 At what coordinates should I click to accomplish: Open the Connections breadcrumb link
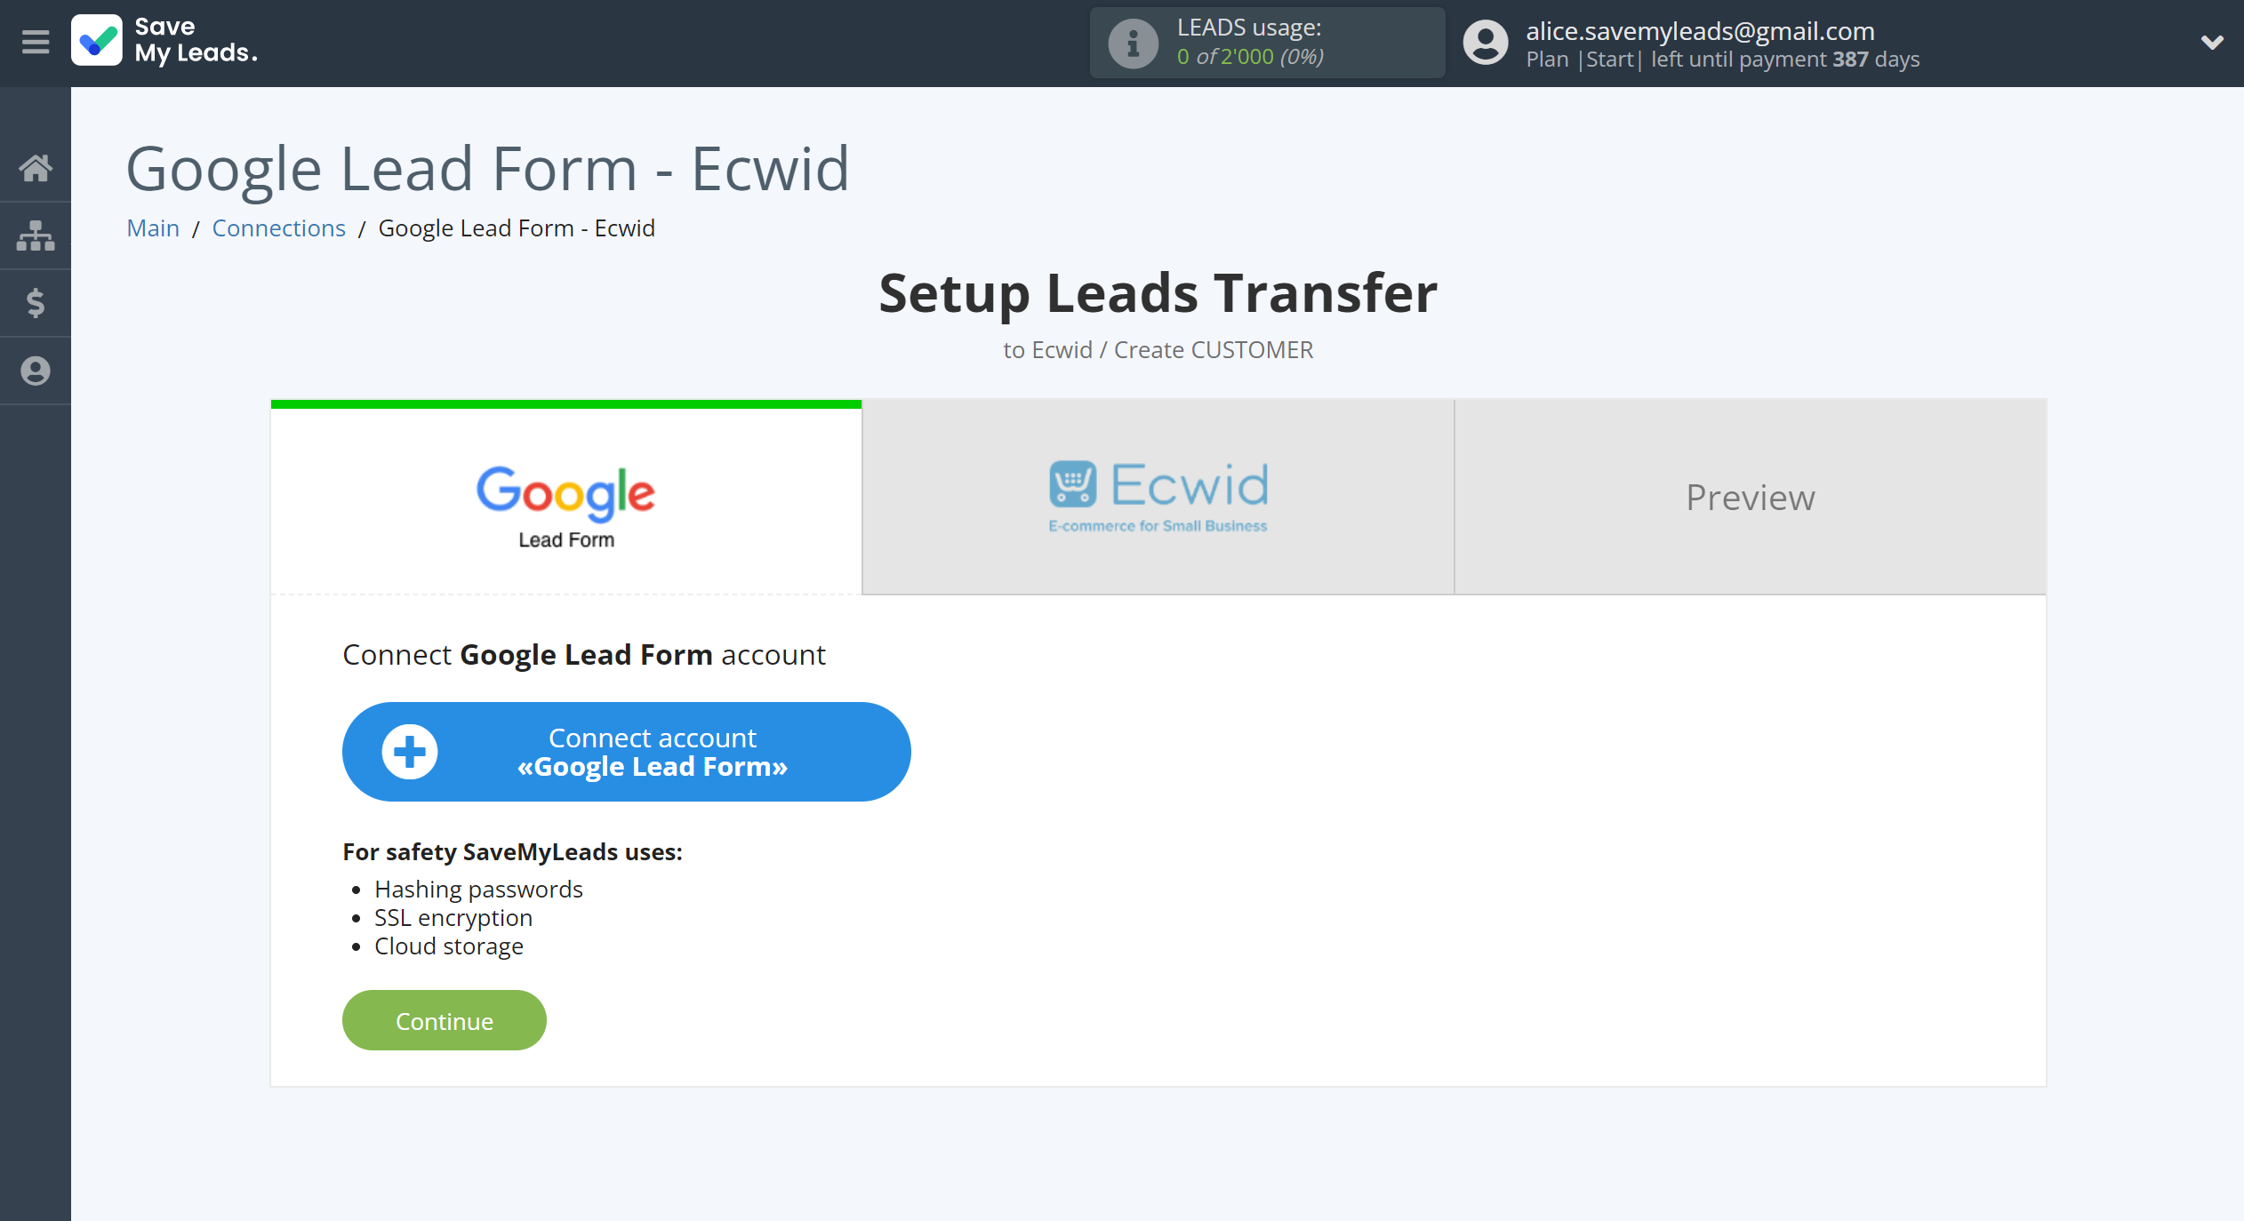coord(278,227)
